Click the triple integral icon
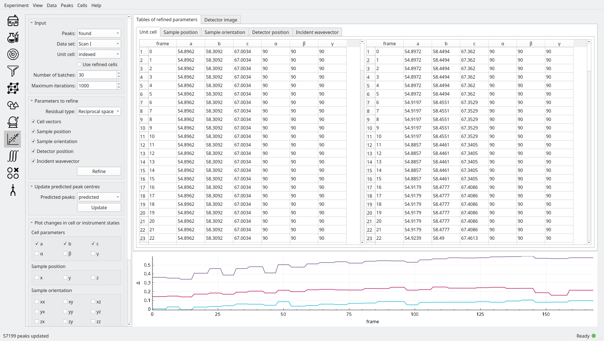The width and height of the screenshot is (604, 341). [13, 156]
